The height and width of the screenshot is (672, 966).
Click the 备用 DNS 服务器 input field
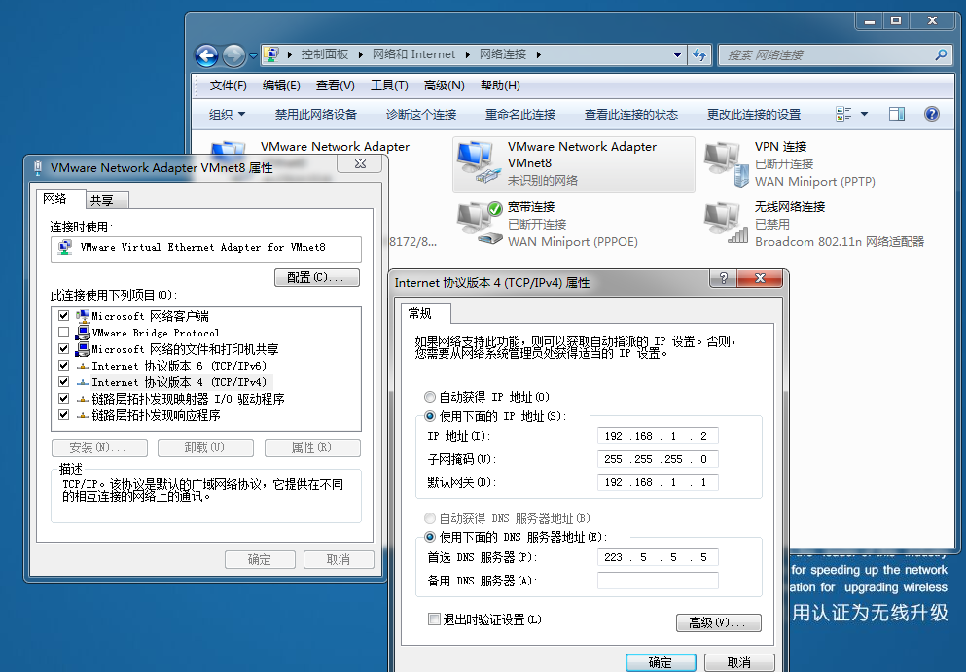(658, 581)
